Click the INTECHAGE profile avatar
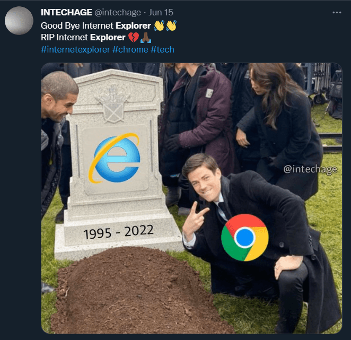This screenshot has height=340, width=351. 19,21
